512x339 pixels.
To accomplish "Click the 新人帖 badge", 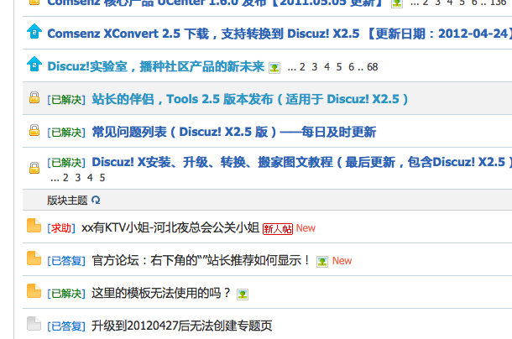I will 278,229.
